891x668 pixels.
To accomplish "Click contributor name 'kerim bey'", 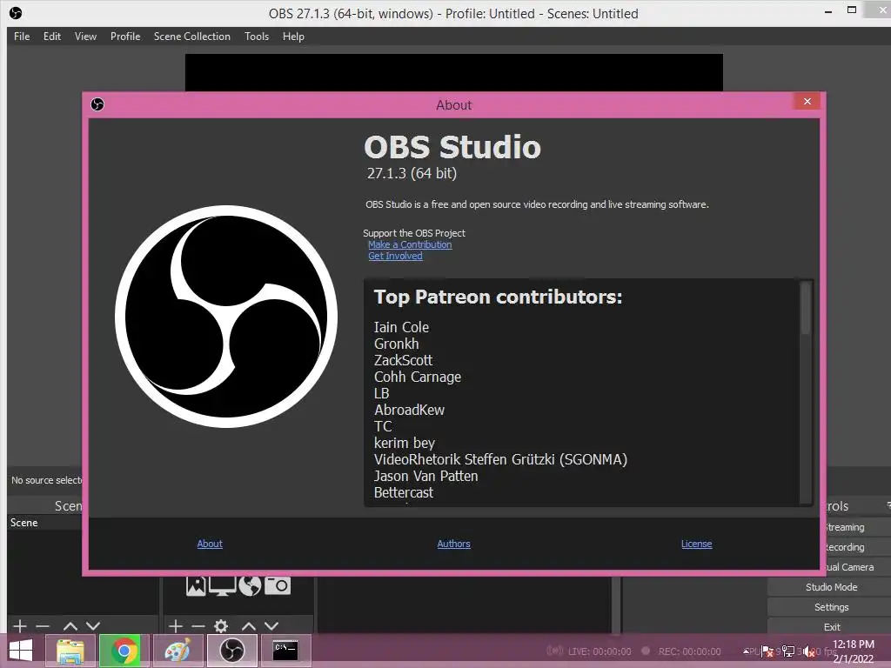I will 404,443.
